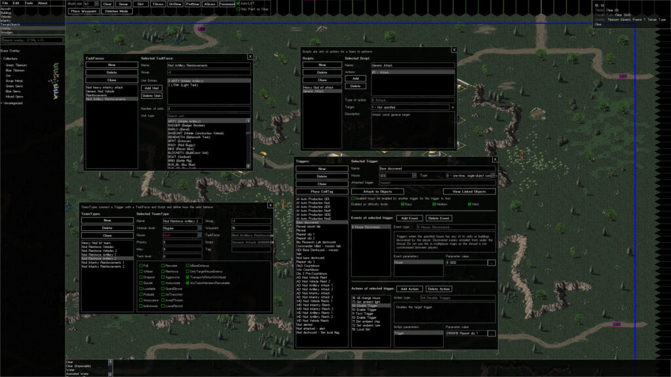Click the Delete Action button
Image resolution: width=671 pixels, height=377 pixels.
click(438, 289)
